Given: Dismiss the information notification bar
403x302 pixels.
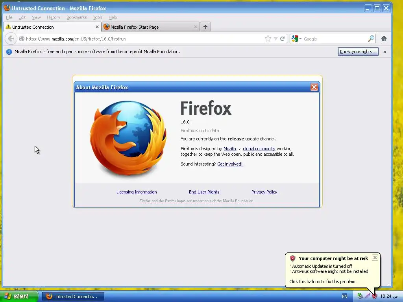Looking at the screenshot, I should (x=385, y=52).
